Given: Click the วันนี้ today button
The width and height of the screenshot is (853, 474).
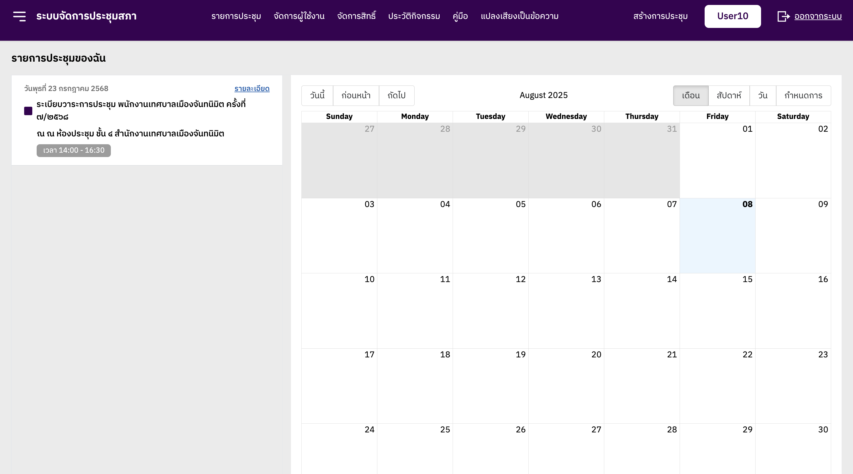Looking at the screenshot, I should [x=317, y=96].
